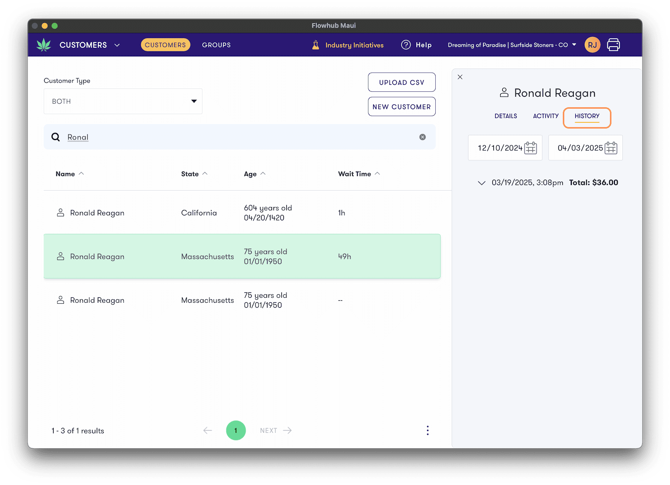Open the Industry Initiatives link
The image size is (670, 485).
354,45
